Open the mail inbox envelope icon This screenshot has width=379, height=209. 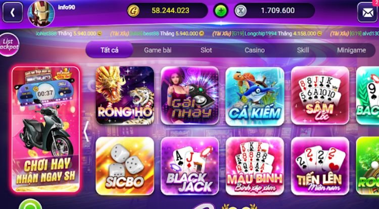[x=367, y=13]
